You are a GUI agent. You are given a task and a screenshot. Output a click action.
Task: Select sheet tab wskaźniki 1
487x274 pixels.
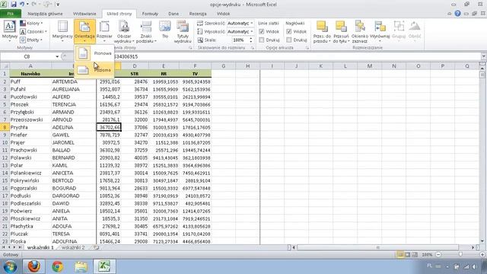pyautogui.click(x=40, y=247)
